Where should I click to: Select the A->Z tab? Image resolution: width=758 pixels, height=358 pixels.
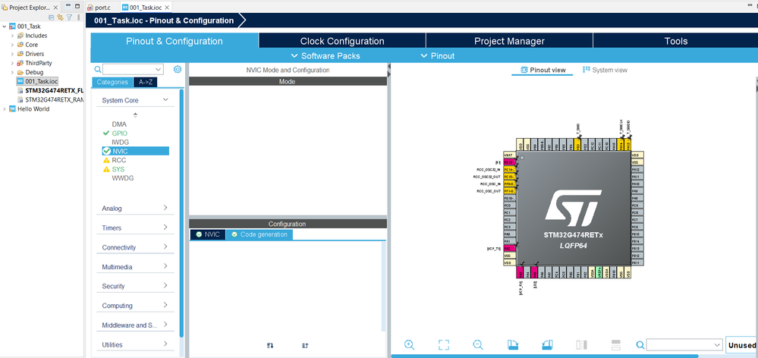tap(146, 82)
